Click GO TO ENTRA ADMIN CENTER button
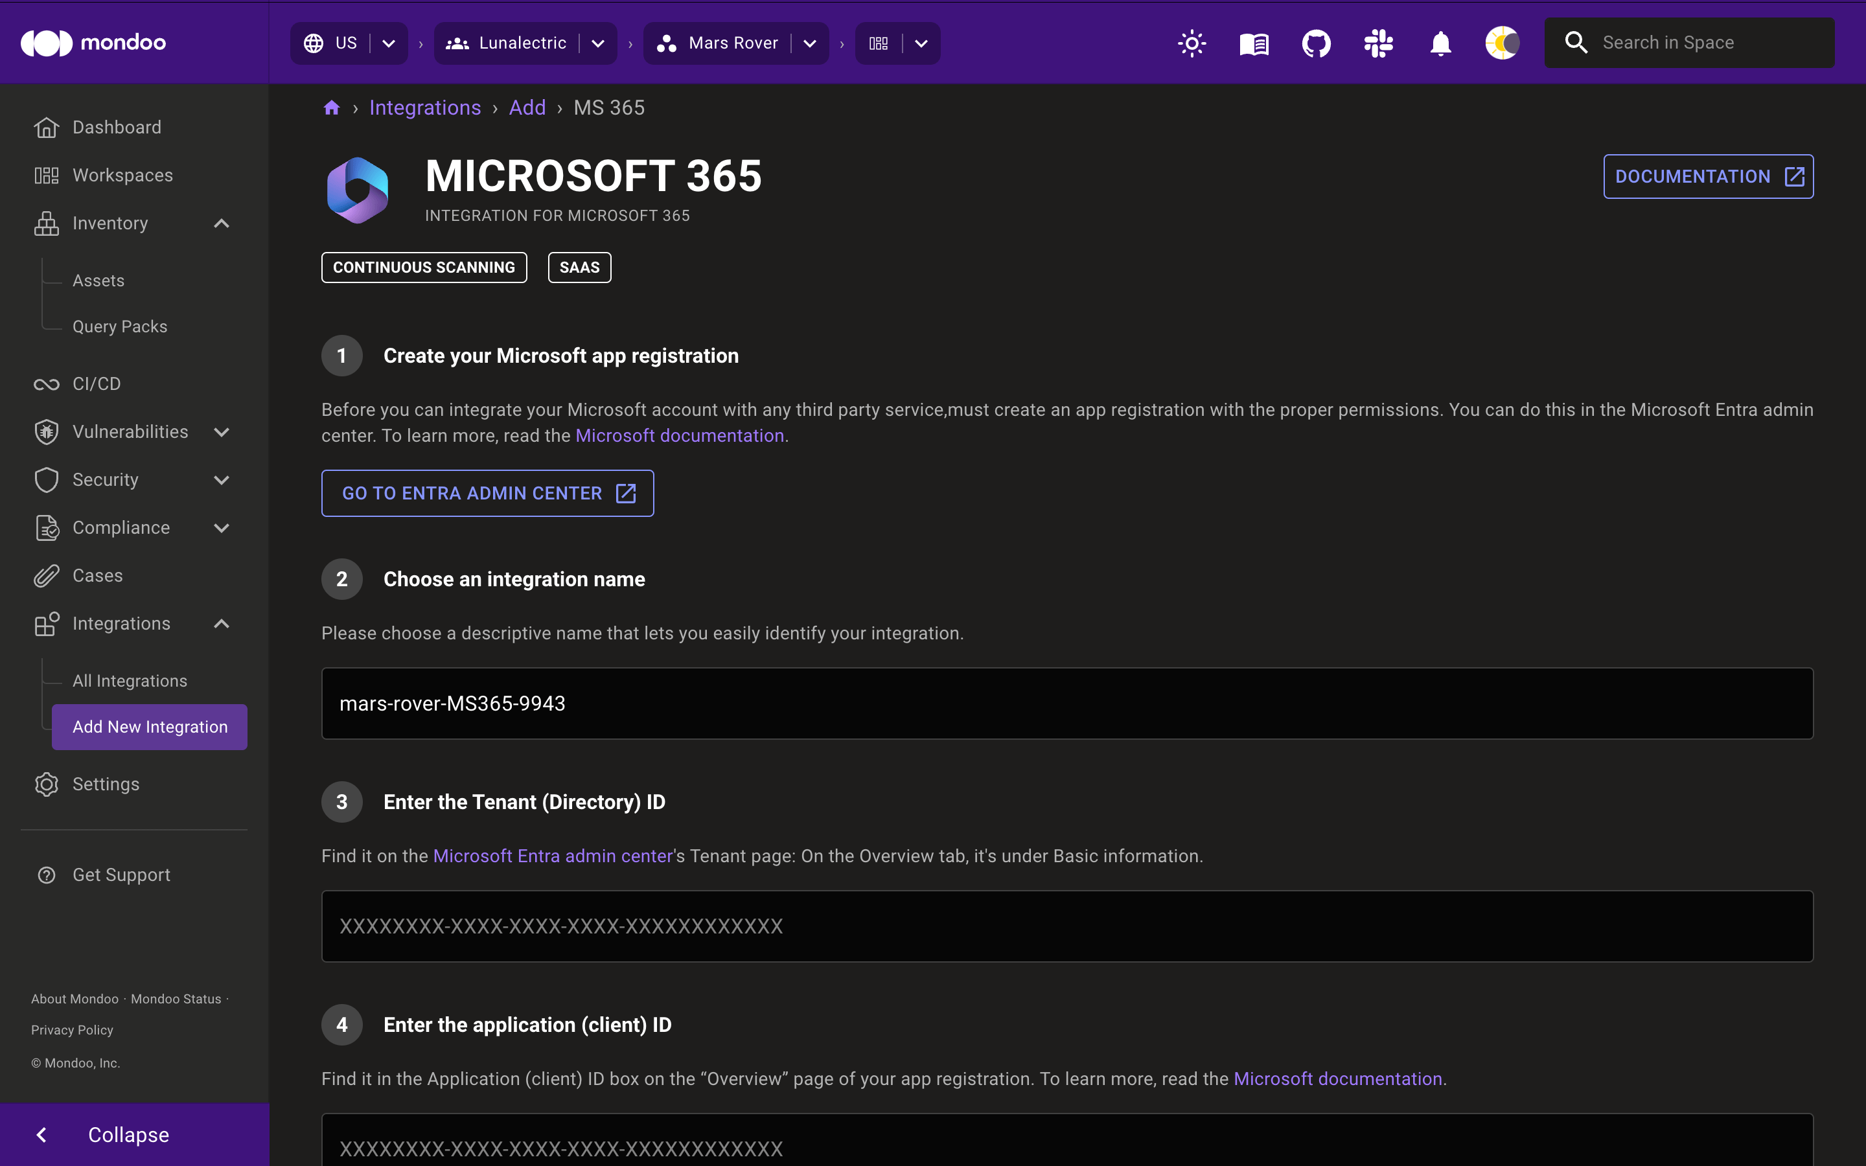 point(488,493)
